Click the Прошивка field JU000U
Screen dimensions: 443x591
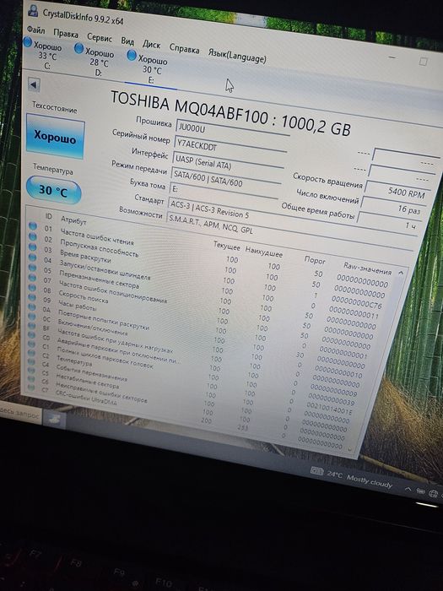[232, 130]
